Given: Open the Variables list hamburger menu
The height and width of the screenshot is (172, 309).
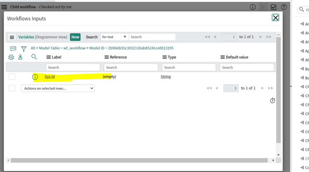Looking at the screenshot, I should pyautogui.click(x=12, y=37).
